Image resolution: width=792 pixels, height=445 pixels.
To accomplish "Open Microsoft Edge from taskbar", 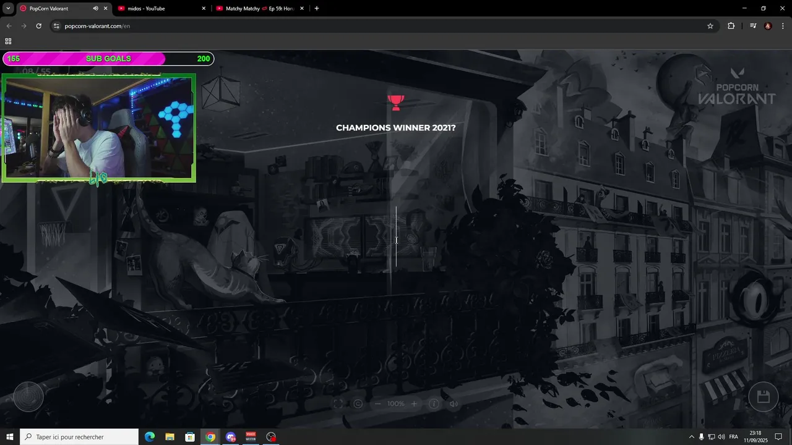I will (150, 437).
